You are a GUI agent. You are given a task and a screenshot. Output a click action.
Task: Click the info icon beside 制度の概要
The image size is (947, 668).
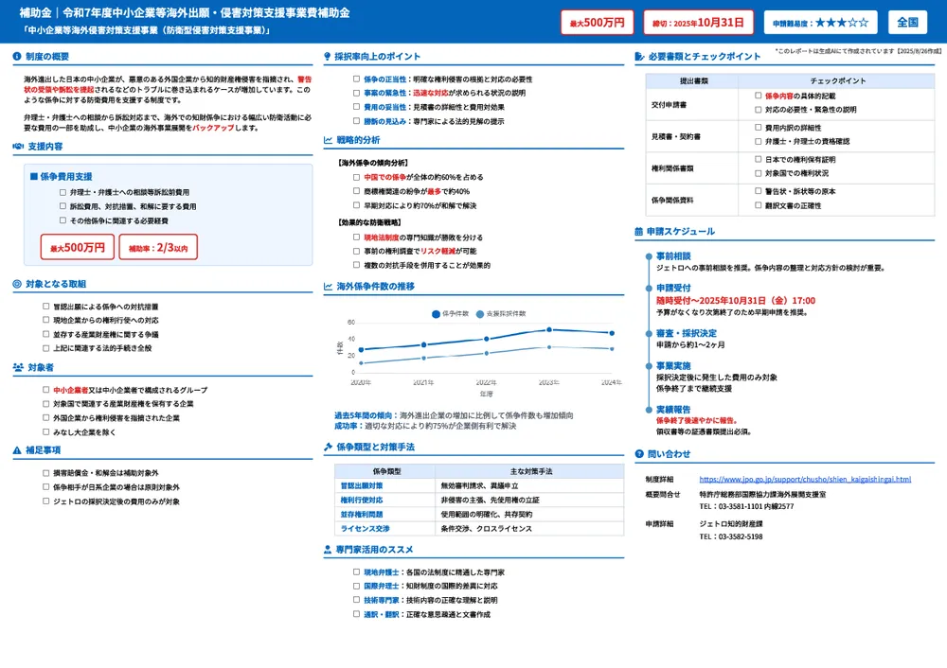pyautogui.click(x=17, y=56)
